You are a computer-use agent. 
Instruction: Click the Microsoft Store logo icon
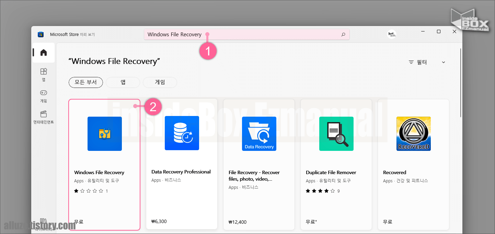click(41, 35)
